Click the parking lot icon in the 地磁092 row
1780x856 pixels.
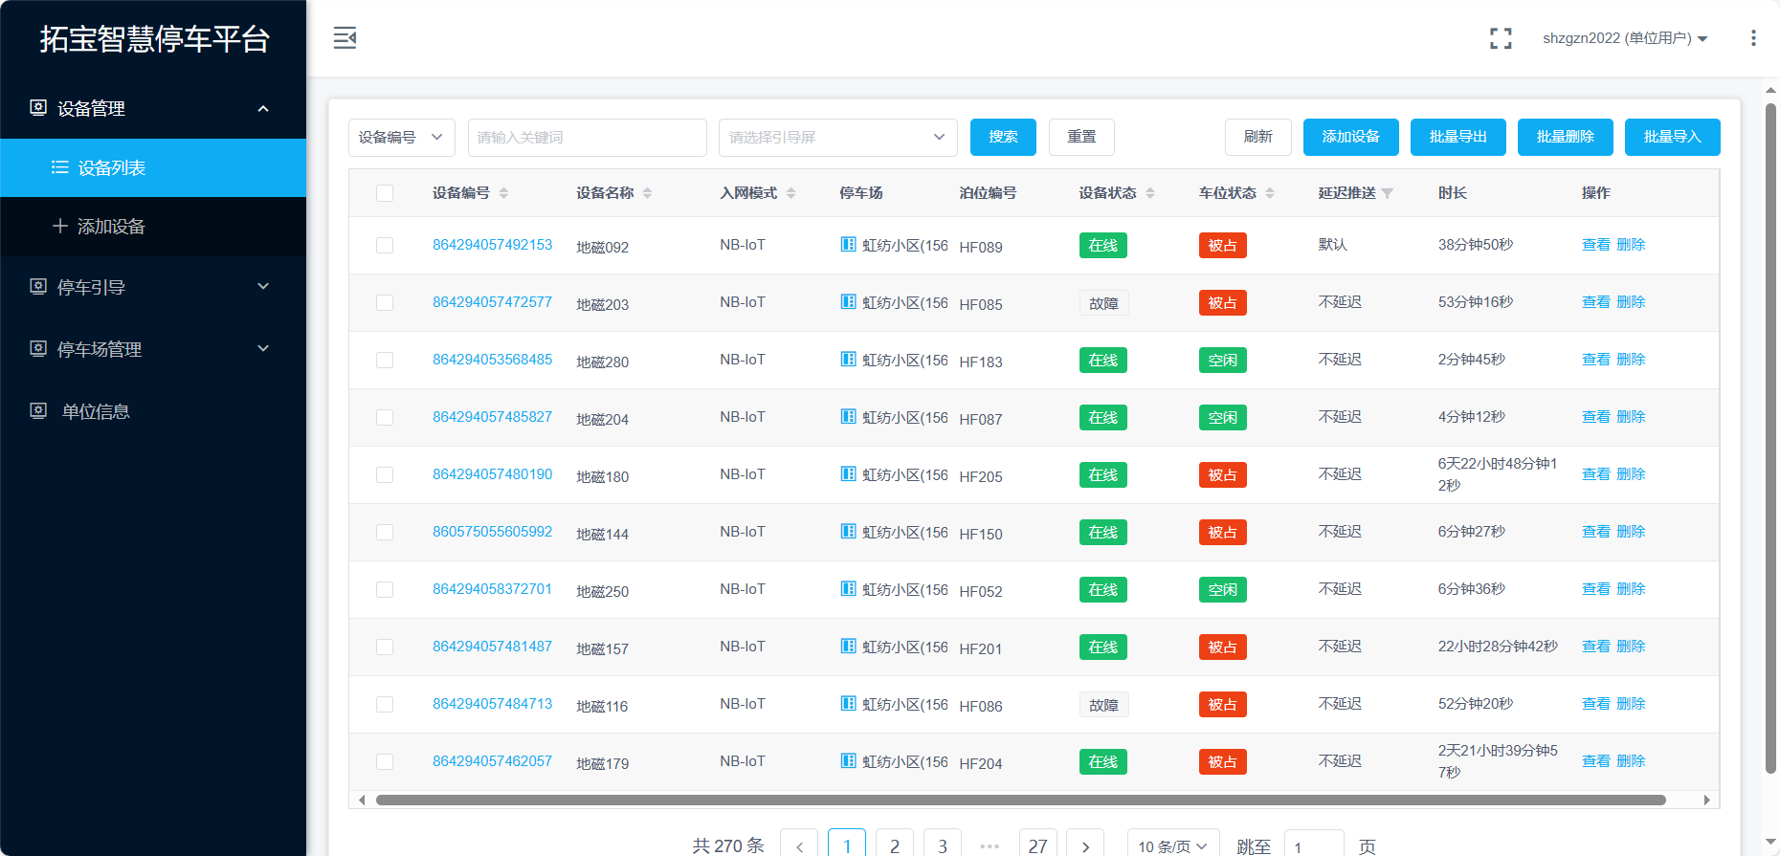(x=848, y=245)
